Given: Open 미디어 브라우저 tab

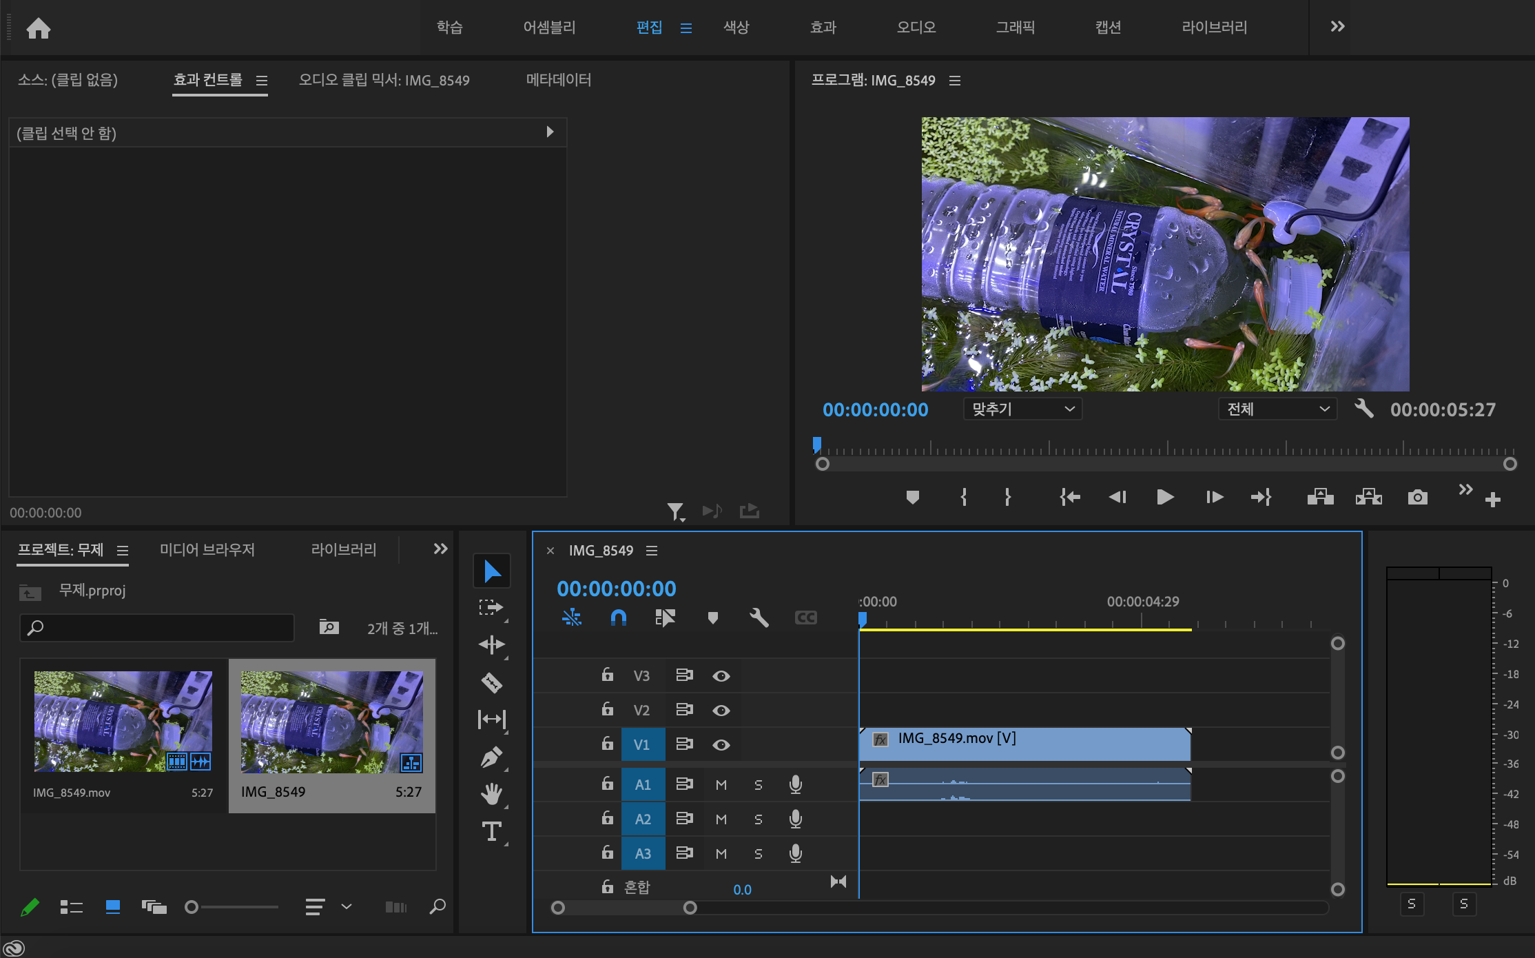Looking at the screenshot, I should 207,550.
